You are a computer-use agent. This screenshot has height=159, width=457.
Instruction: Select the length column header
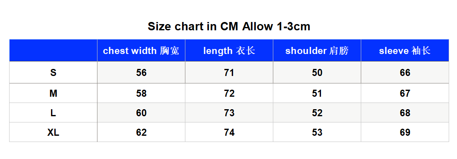[229, 51]
